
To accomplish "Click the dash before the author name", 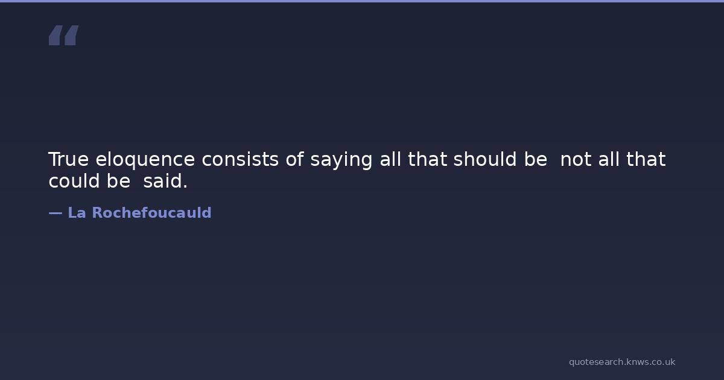I will click(55, 213).
